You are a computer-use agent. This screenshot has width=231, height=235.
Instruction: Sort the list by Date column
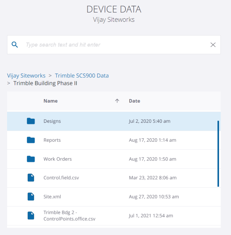(x=134, y=101)
